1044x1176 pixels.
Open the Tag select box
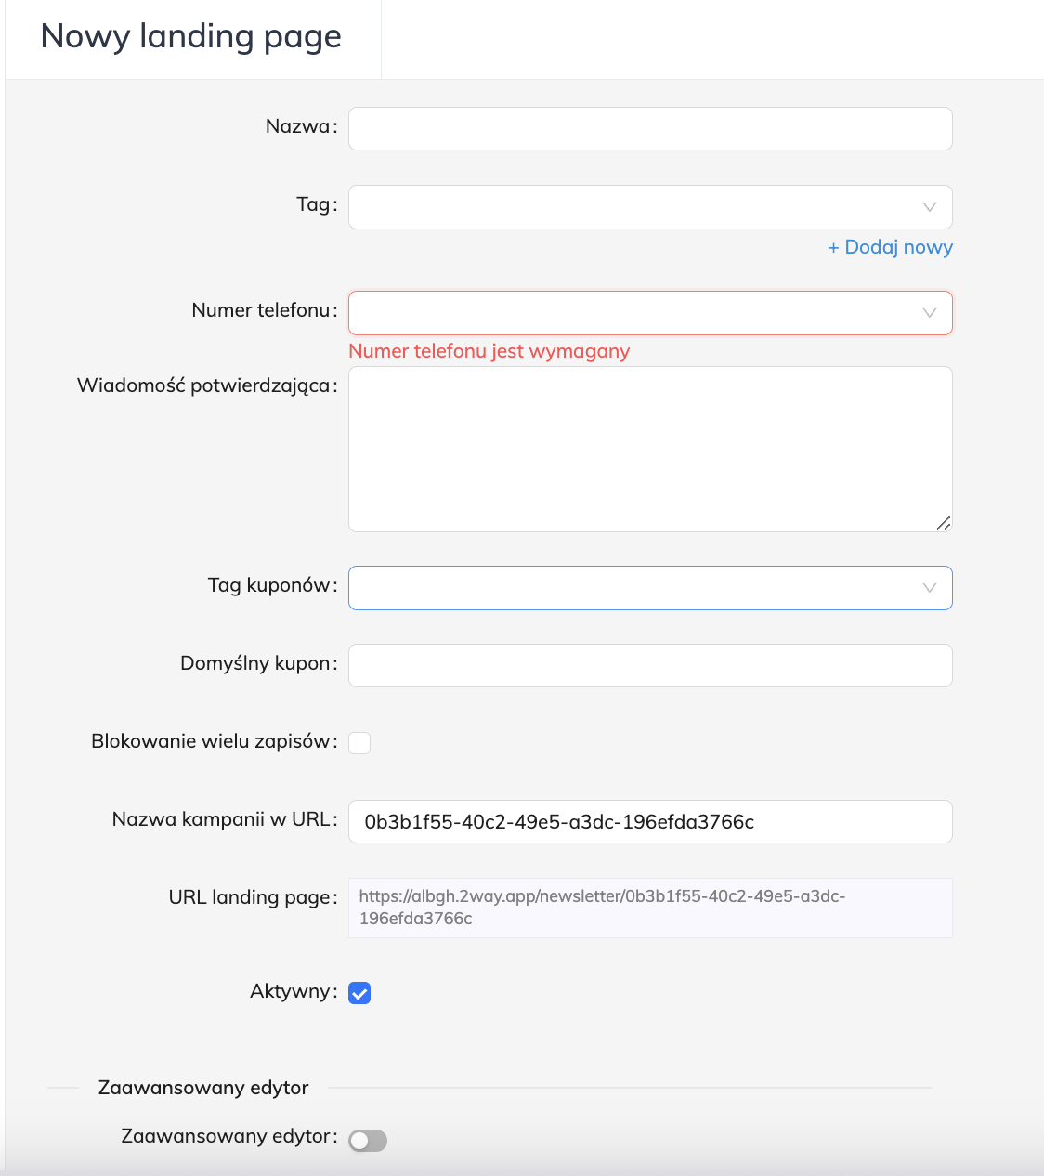click(632, 207)
